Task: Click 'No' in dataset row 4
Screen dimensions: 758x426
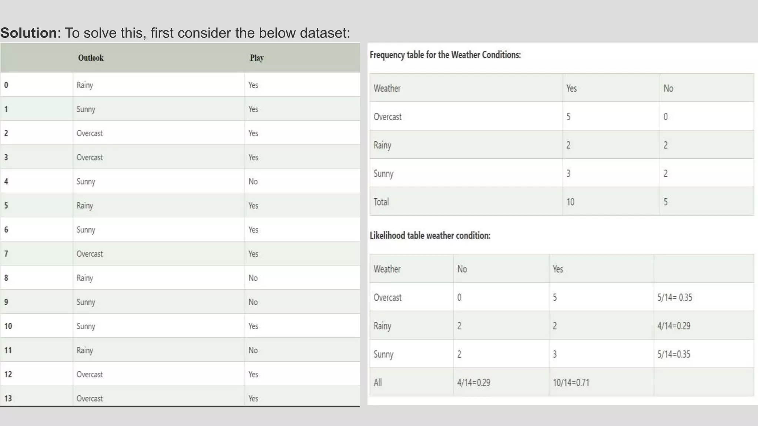Action: coord(253,181)
